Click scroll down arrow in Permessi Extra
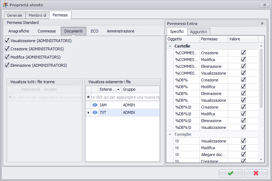The width and height of the screenshot is (272, 181). pos(261,160)
